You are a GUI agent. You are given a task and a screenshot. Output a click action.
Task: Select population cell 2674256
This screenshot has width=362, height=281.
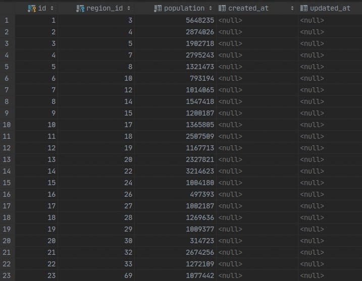(x=176, y=252)
